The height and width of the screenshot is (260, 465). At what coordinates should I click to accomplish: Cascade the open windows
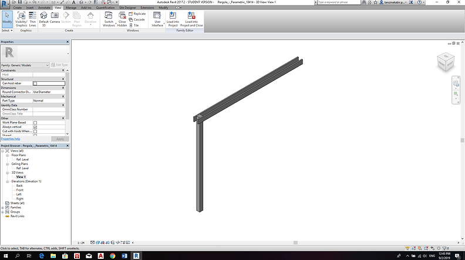[137, 19]
